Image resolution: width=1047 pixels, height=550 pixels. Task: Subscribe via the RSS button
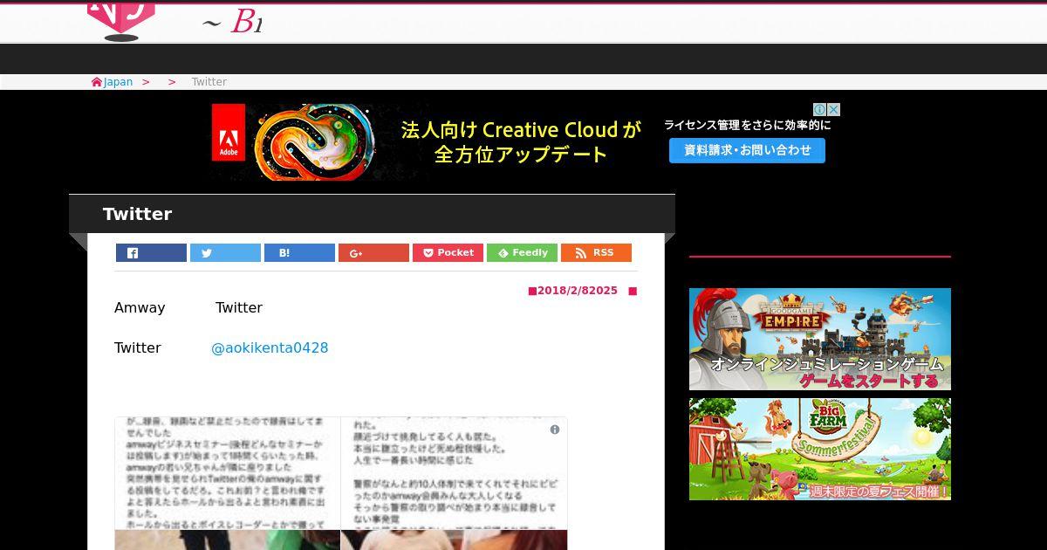596,253
